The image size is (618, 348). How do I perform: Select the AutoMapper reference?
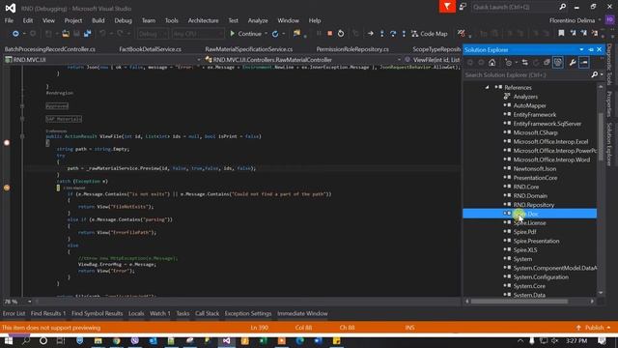pos(529,105)
